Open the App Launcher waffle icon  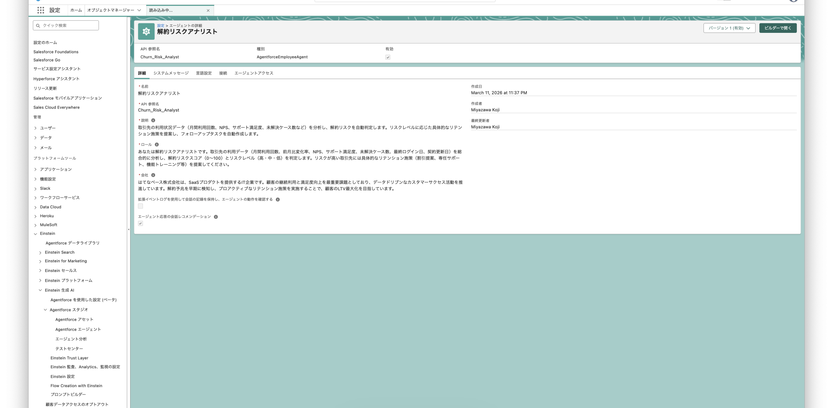pos(41,10)
